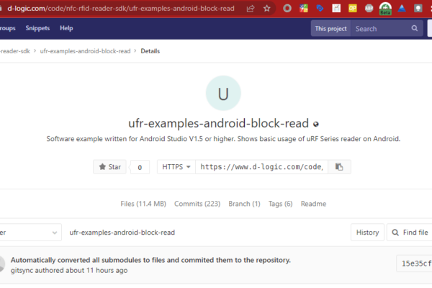Viewport: 432px width, 288px height.
Task: Open Help in the top navigation
Action: coord(66,28)
